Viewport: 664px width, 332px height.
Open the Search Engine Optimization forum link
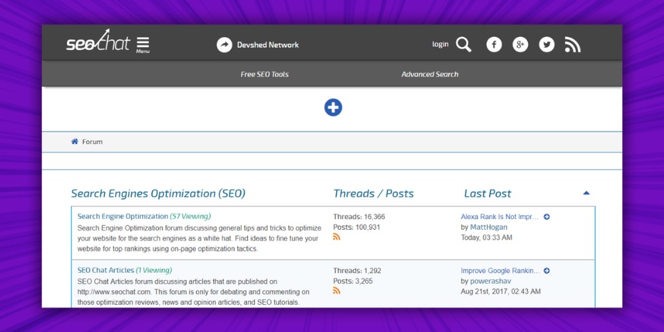tap(123, 216)
